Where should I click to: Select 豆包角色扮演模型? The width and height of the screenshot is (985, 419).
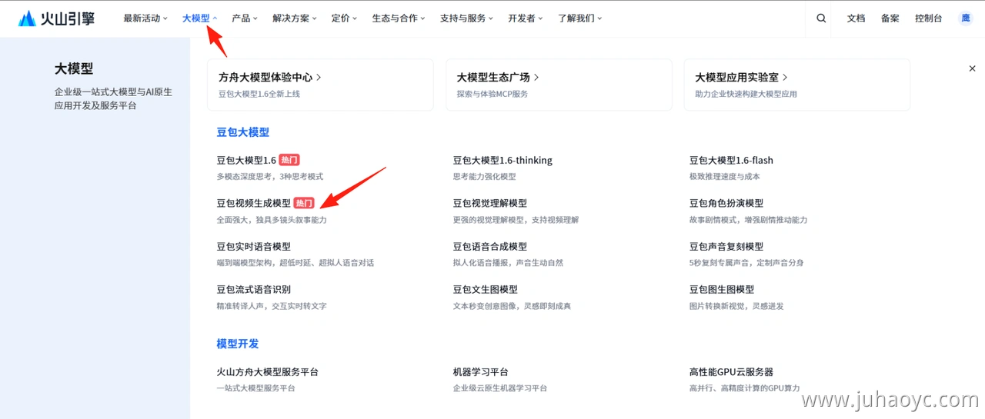pos(726,203)
